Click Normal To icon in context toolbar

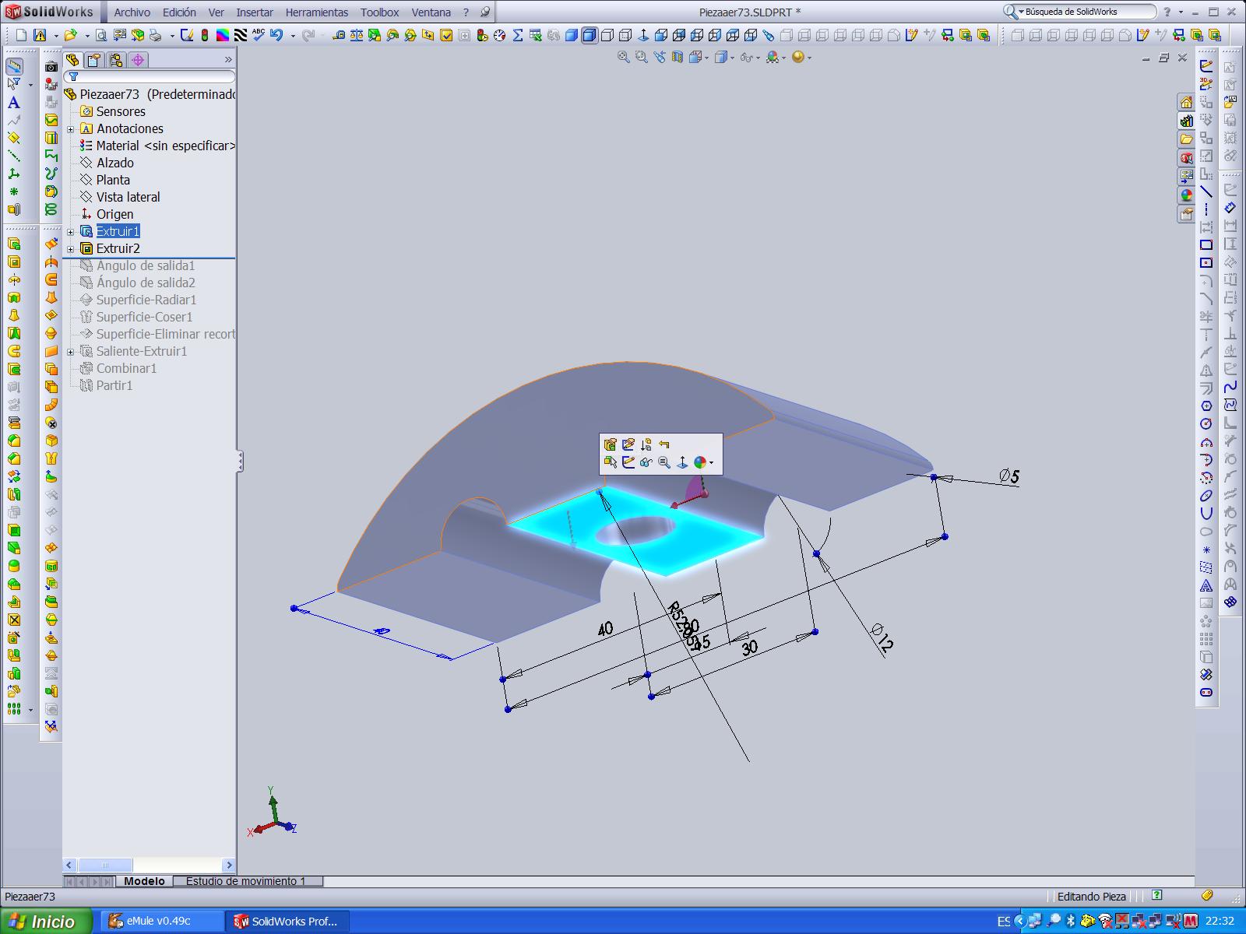coord(682,462)
